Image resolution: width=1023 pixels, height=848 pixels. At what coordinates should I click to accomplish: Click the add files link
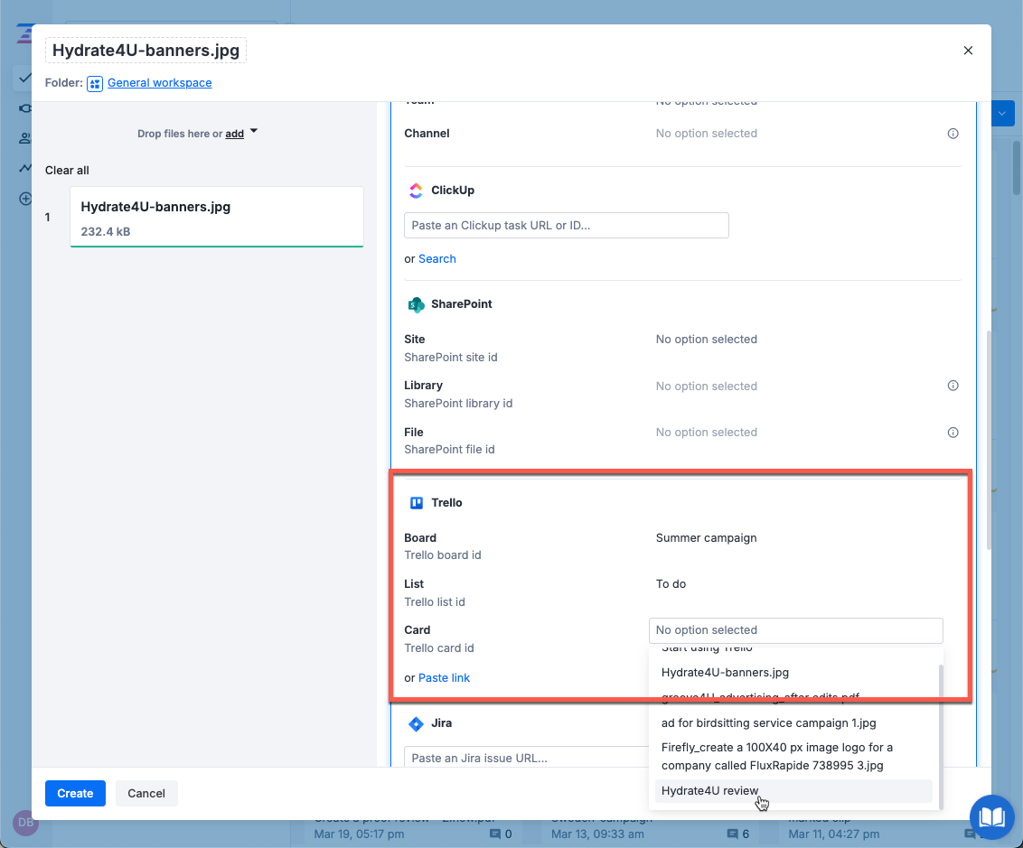point(234,134)
